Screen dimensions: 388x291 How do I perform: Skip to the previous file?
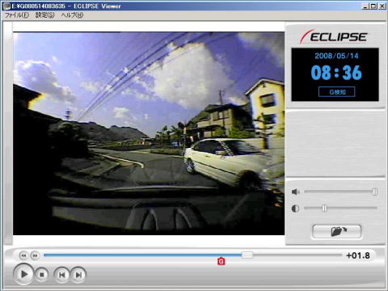(x=62, y=275)
